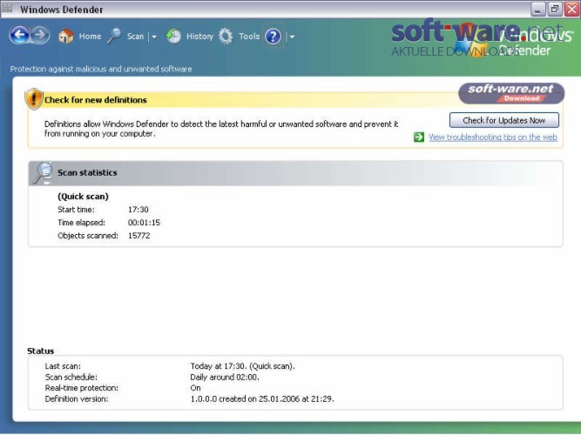Select the 'Status' section heading
Screen dimensions: 581x435
click(x=40, y=351)
